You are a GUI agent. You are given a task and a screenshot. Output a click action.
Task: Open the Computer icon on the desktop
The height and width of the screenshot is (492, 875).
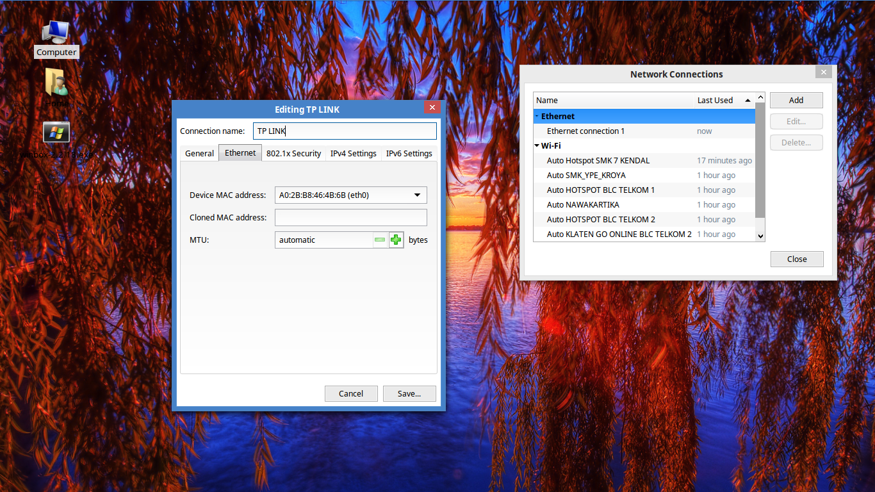click(x=56, y=32)
